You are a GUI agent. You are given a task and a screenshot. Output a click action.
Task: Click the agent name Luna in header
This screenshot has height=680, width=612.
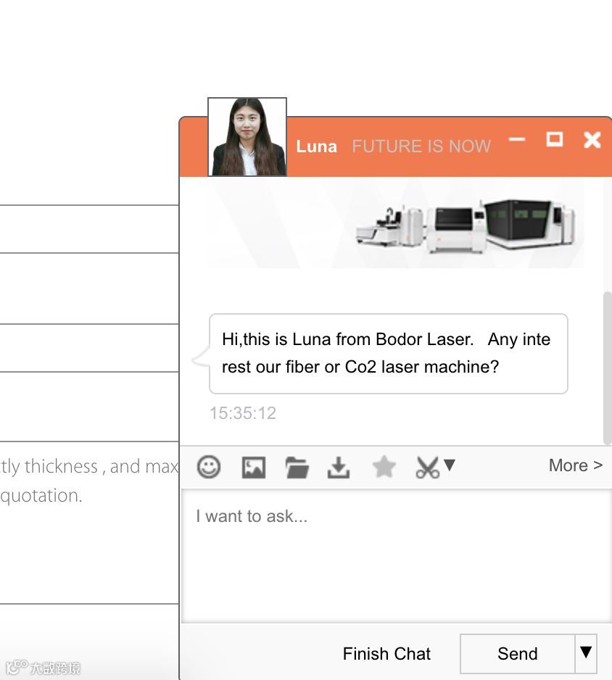(316, 146)
